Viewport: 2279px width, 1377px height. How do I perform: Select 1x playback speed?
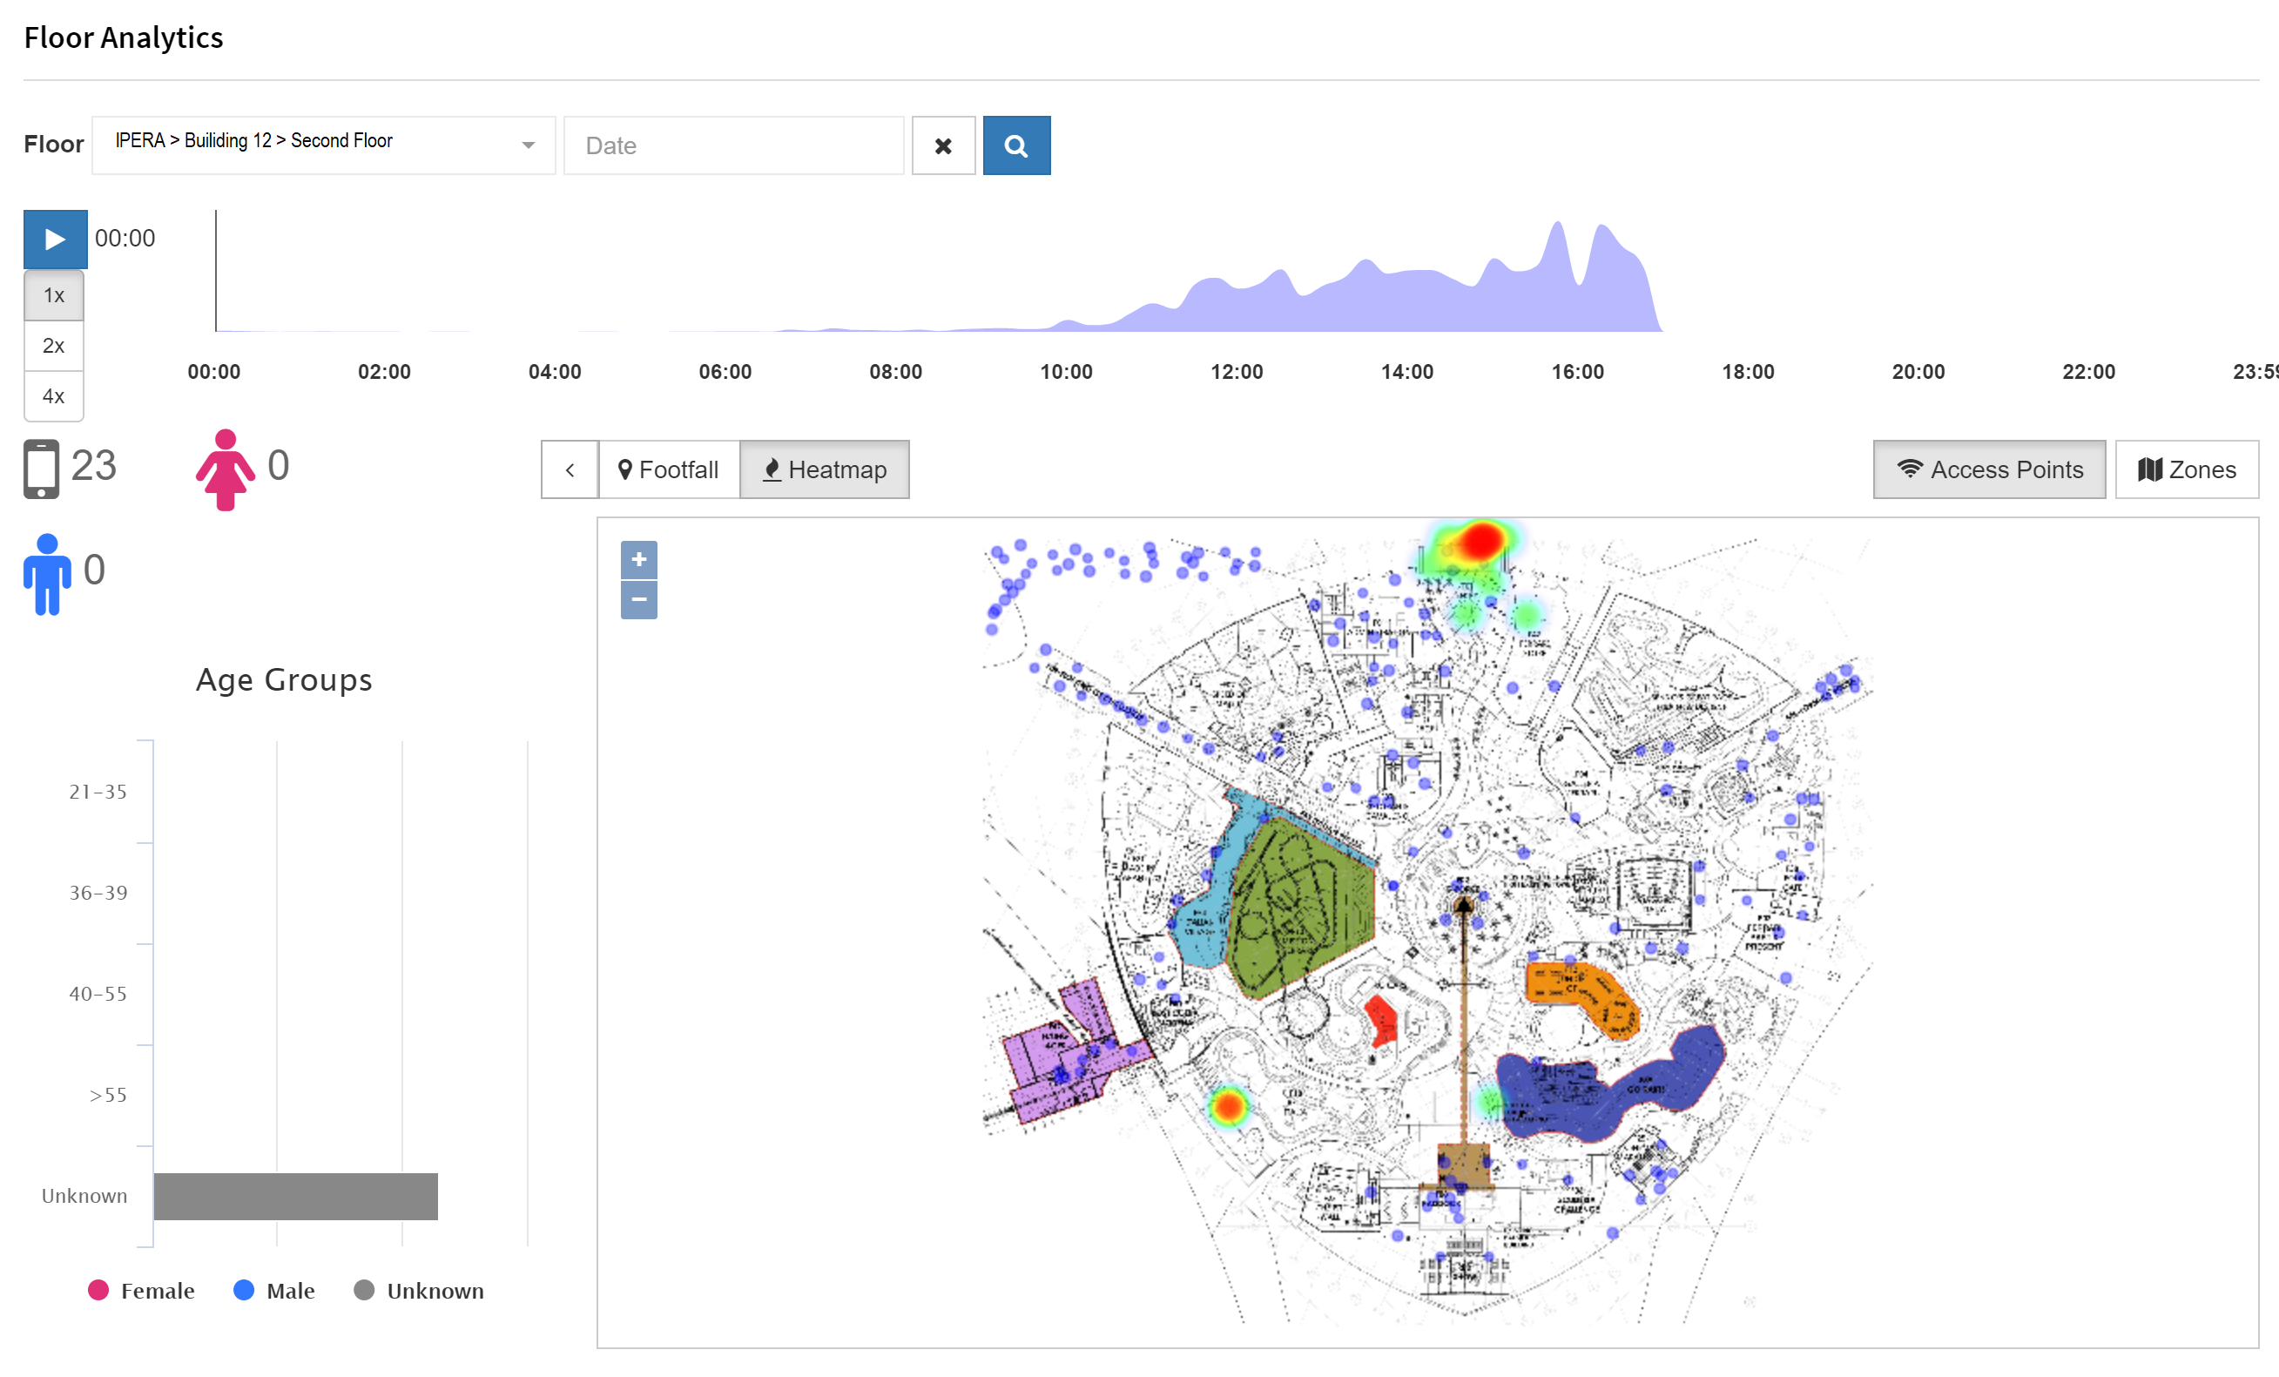(x=54, y=296)
